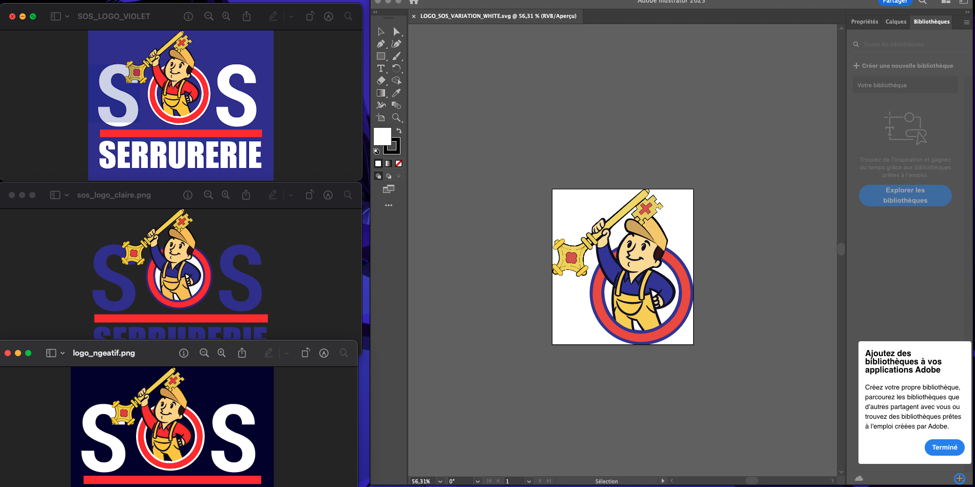Activate the Gradient tool
The height and width of the screenshot is (487, 975).
[380, 93]
